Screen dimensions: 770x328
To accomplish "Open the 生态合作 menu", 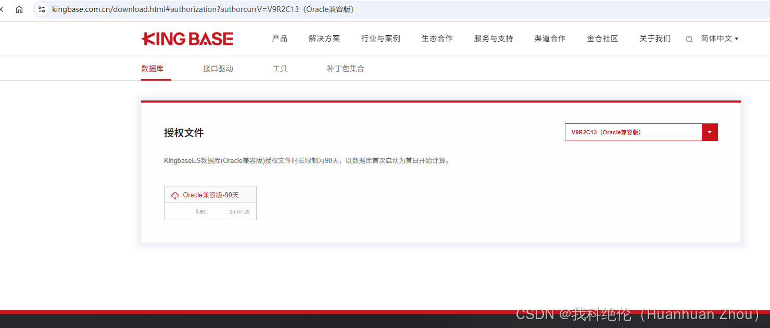I will pos(437,39).
